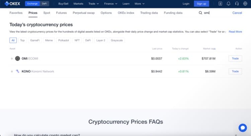Click the search magnifier icon
Screen dimensions: 251x136
[200, 13]
